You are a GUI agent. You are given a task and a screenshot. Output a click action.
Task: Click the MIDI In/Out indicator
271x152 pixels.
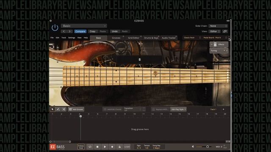coord(221,147)
